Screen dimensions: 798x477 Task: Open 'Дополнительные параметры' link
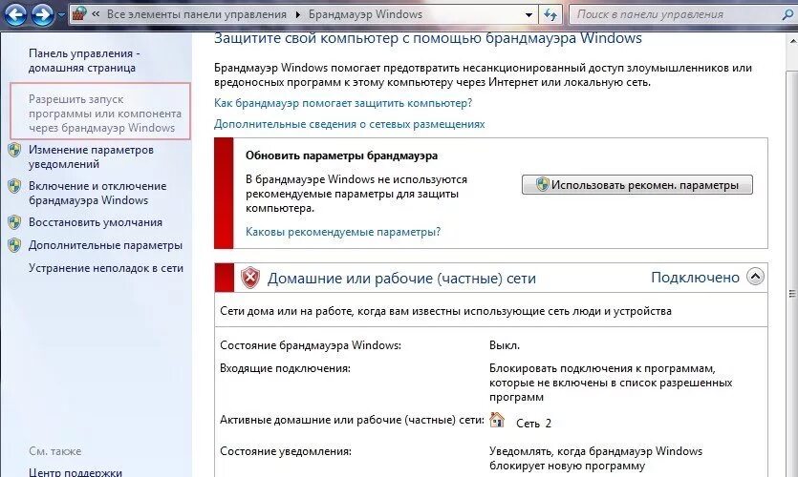click(x=105, y=245)
